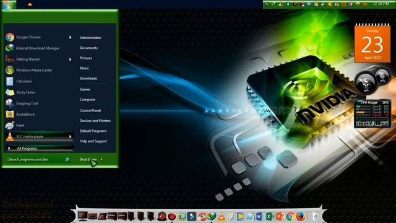Click the Recycle Bin dock icon
Image resolution: width=396 pixels, height=223 pixels.
pyautogui.click(x=315, y=216)
